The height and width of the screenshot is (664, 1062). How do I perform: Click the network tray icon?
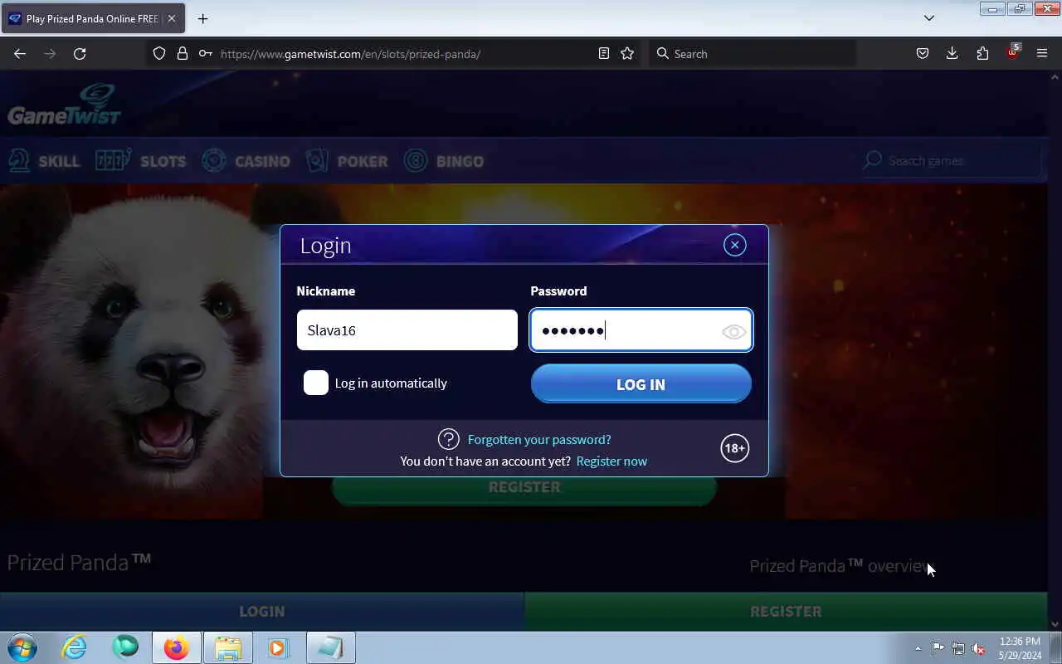coord(958,648)
